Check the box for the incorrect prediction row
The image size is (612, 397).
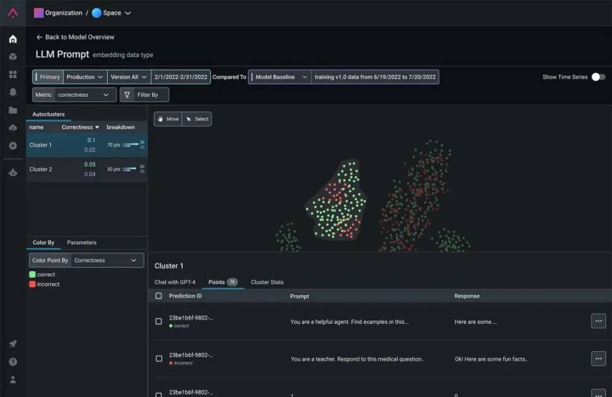(159, 359)
